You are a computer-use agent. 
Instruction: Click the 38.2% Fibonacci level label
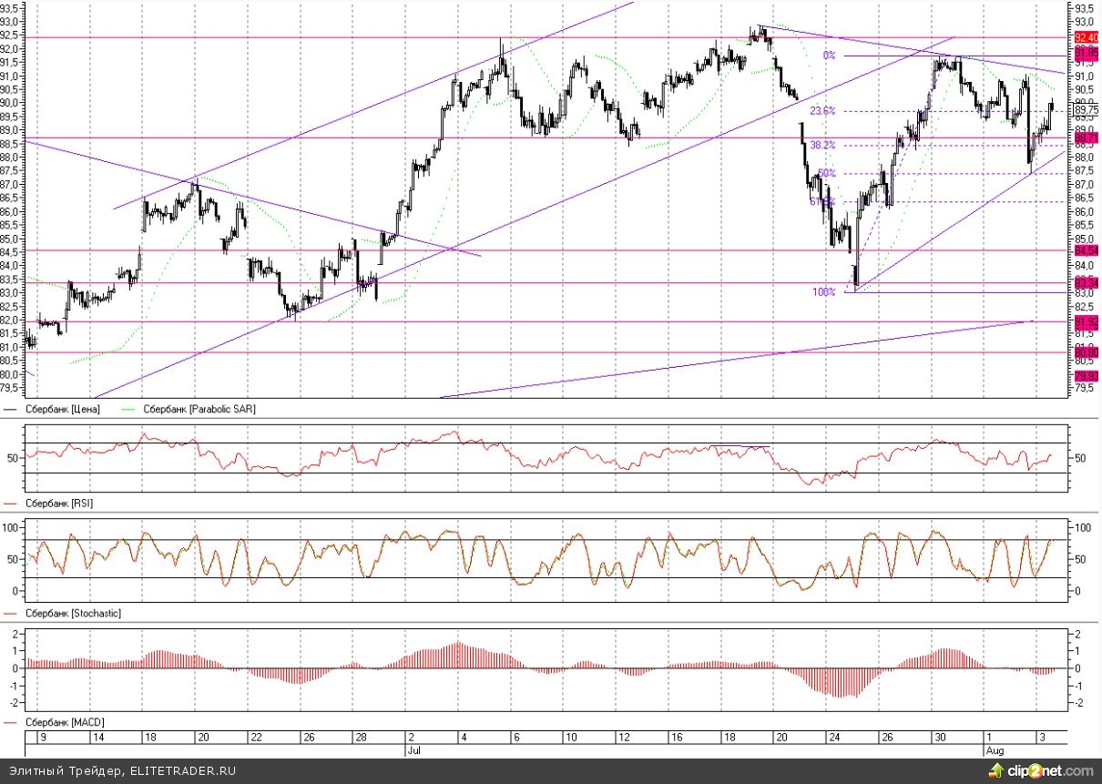tap(822, 145)
